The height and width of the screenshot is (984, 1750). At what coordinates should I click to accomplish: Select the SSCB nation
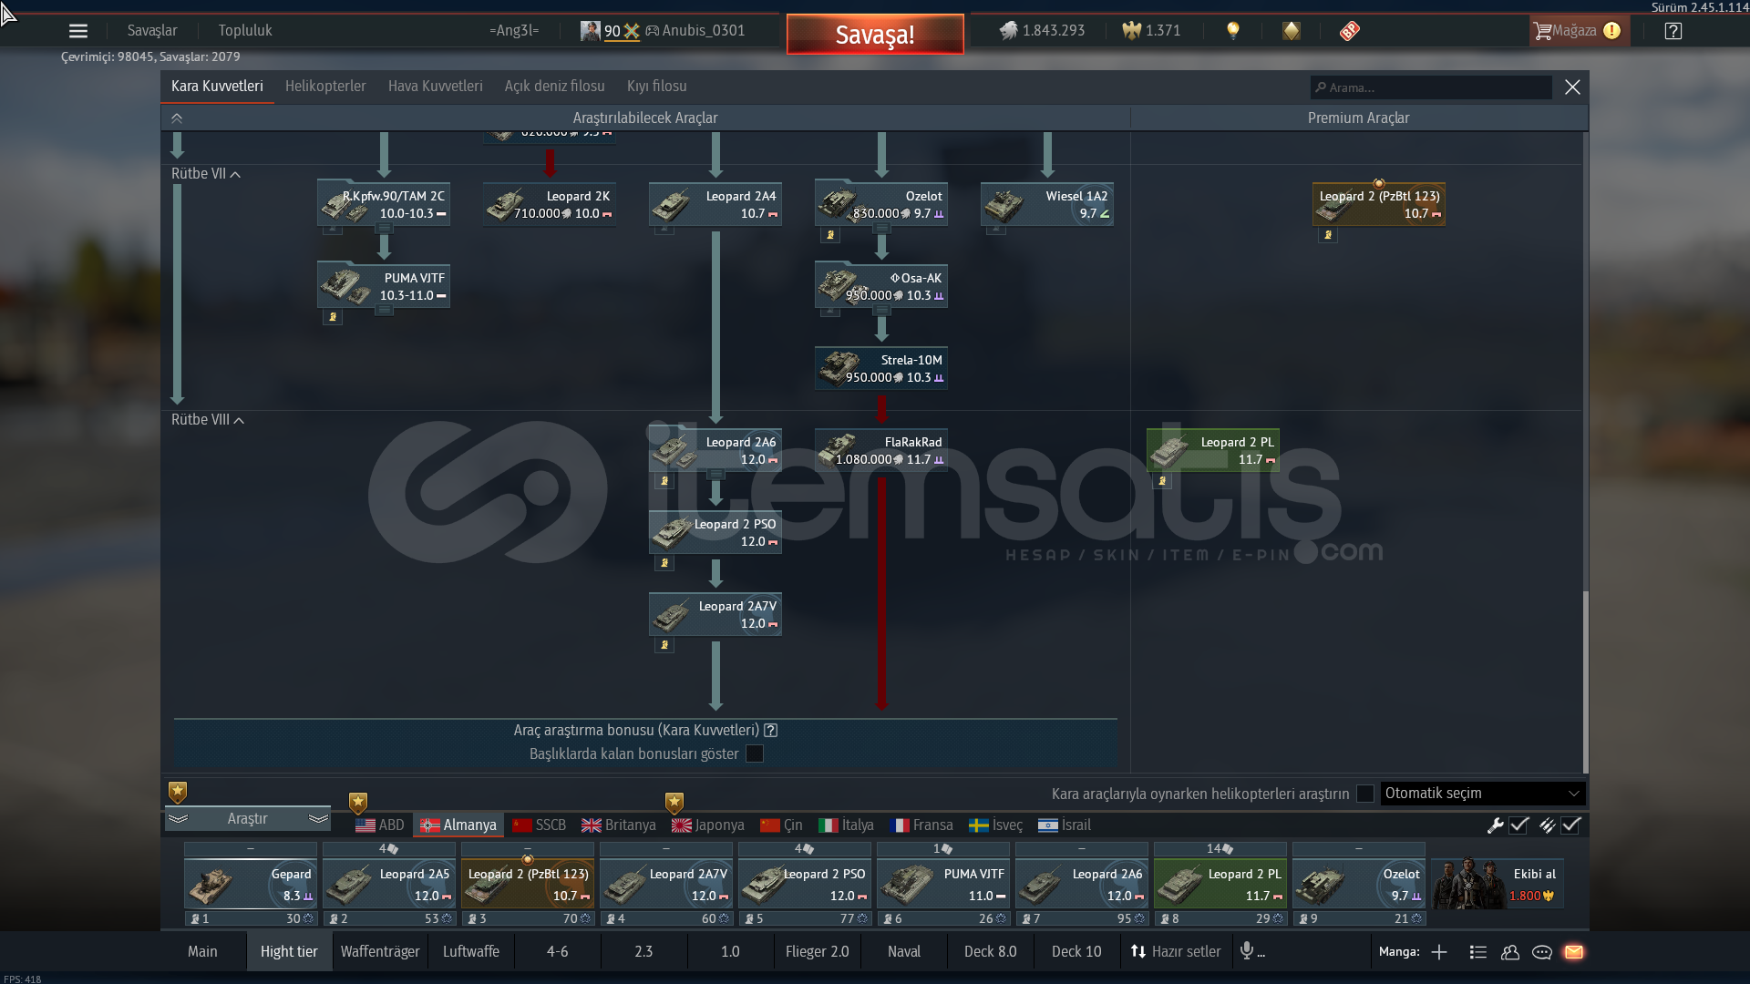[540, 825]
